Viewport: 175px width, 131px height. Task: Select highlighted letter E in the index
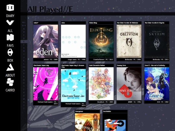[x=24, y=41]
